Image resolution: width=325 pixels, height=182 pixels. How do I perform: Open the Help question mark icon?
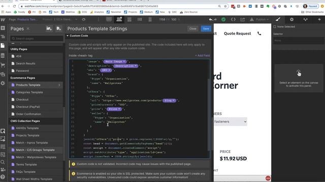(x=3, y=177)
